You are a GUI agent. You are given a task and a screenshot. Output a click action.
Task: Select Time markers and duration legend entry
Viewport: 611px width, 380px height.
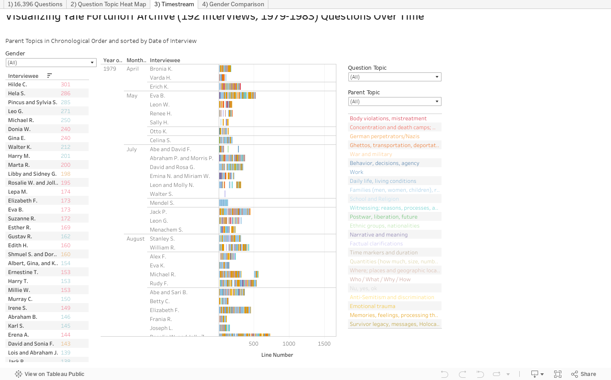[x=395, y=253]
